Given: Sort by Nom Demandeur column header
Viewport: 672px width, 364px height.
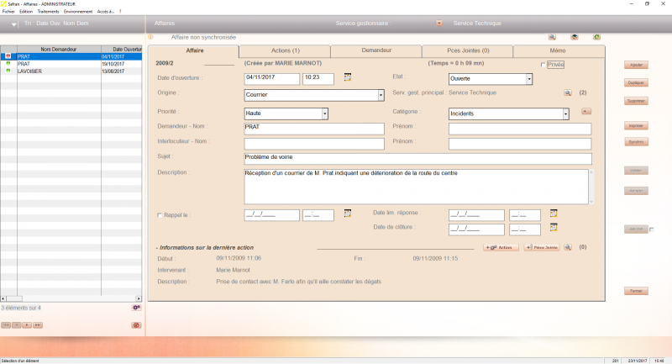Looking at the screenshot, I should pyautogui.click(x=59, y=50).
